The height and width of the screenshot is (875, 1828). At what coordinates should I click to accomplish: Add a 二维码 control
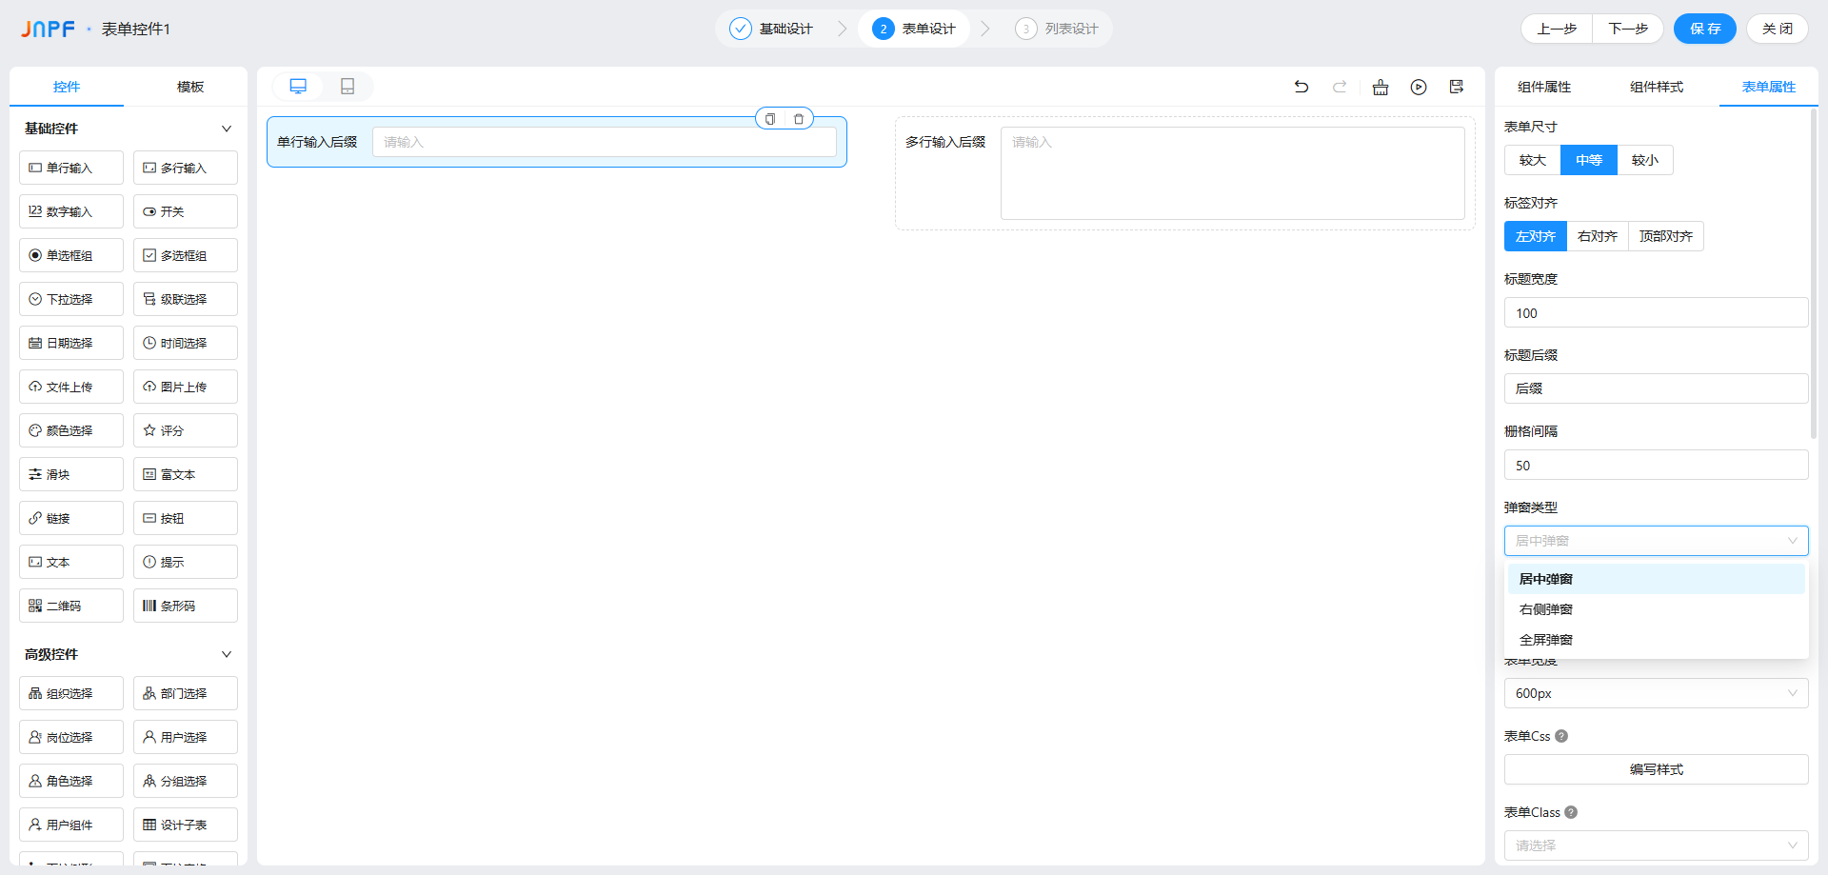71,606
